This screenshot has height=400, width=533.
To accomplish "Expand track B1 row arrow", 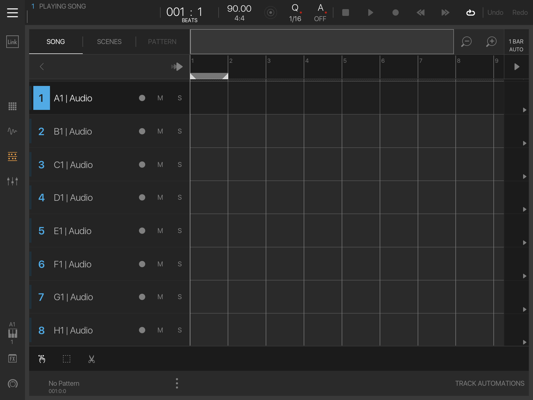I will (x=525, y=143).
